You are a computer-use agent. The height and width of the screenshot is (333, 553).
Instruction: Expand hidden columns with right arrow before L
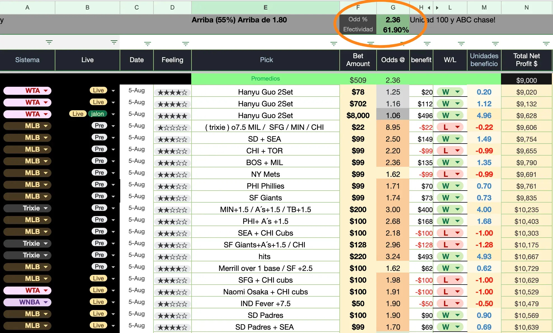(x=437, y=8)
